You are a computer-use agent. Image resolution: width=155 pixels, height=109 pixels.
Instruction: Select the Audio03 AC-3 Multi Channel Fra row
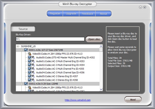click(60, 69)
